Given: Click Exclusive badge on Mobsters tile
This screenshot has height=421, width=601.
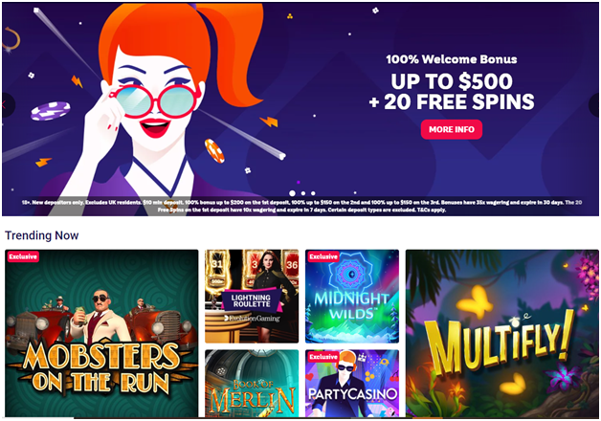Looking at the screenshot, I should pos(23,256).
